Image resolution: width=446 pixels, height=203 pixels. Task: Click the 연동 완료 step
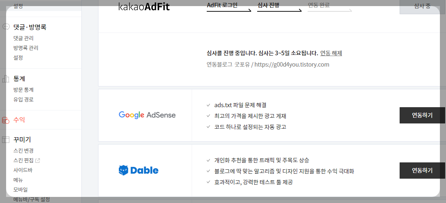[x=319, y=5]
